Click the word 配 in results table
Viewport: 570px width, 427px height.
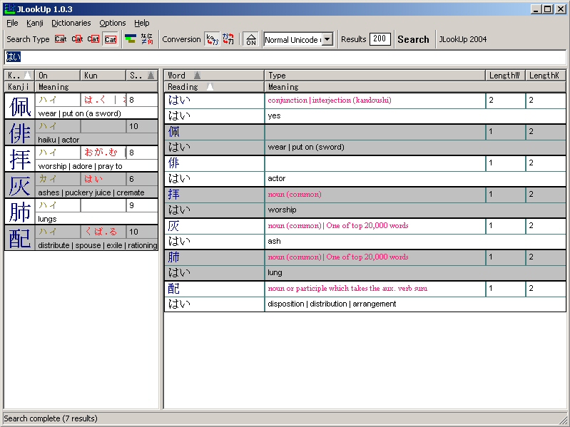coord(174,289)
